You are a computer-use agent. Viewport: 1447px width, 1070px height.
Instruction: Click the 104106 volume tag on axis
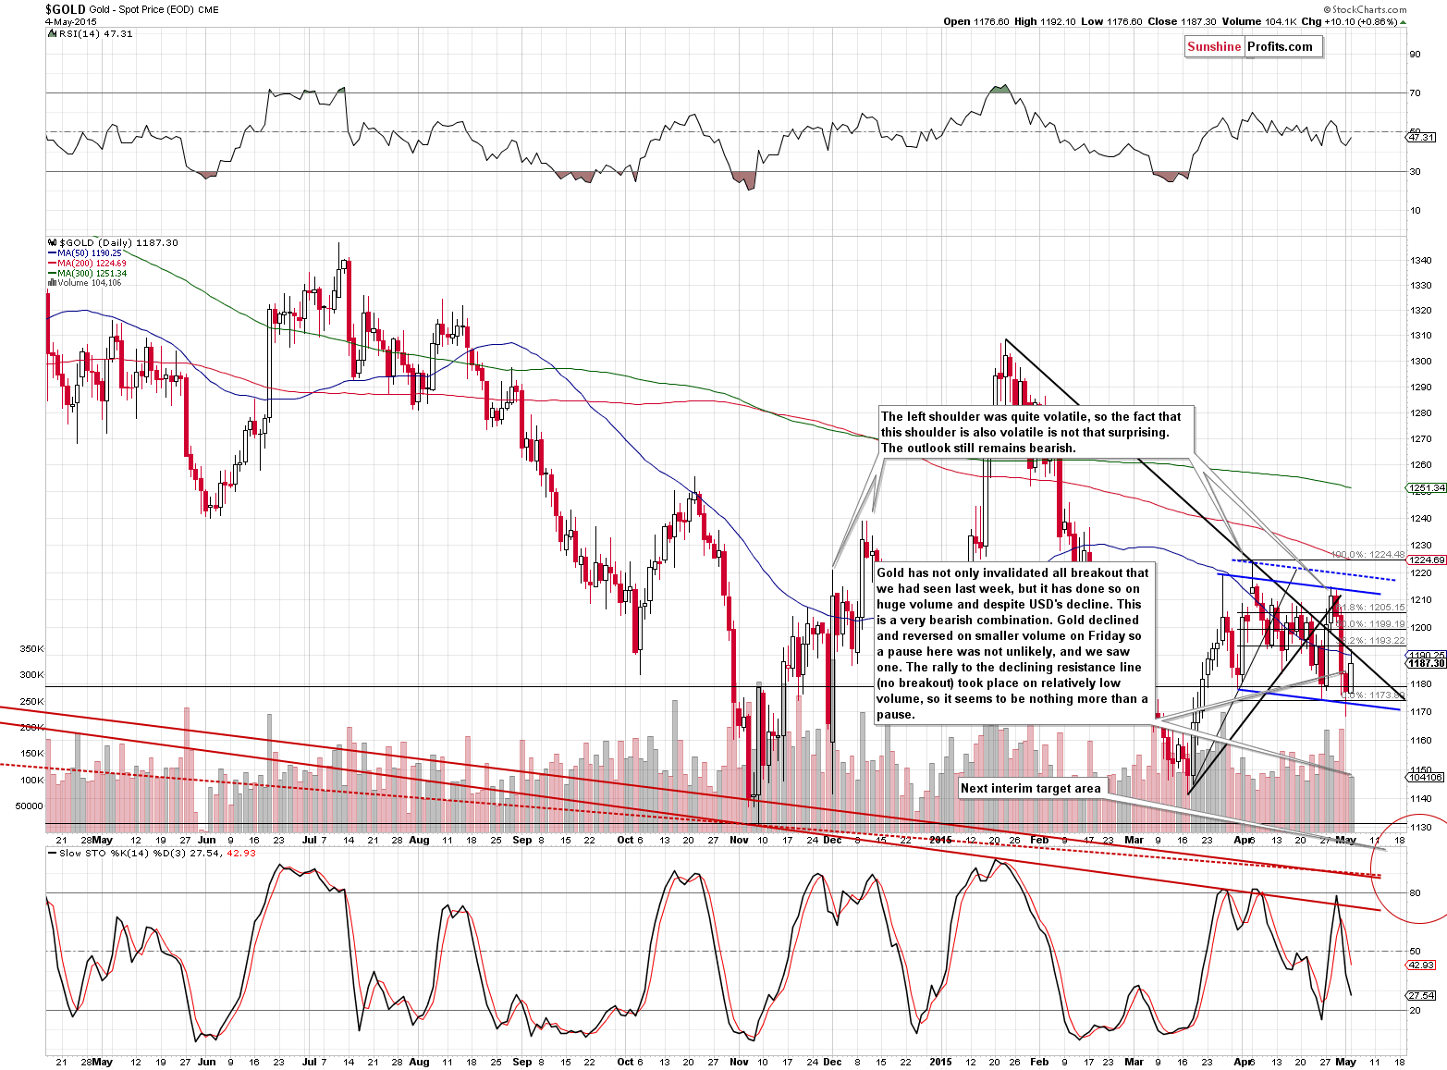click(x=1425, y=777)
